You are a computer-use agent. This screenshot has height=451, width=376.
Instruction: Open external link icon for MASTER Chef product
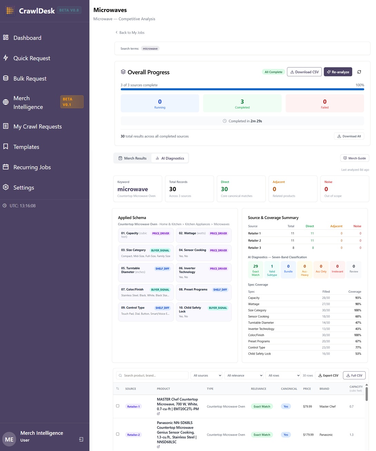click(158, 414)
